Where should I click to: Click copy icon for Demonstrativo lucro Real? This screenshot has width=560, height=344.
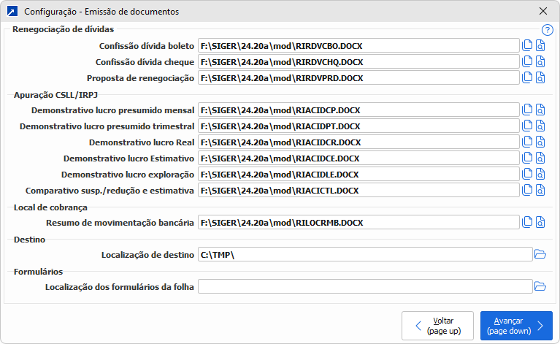pyautogui.click(x=527, y=142)
